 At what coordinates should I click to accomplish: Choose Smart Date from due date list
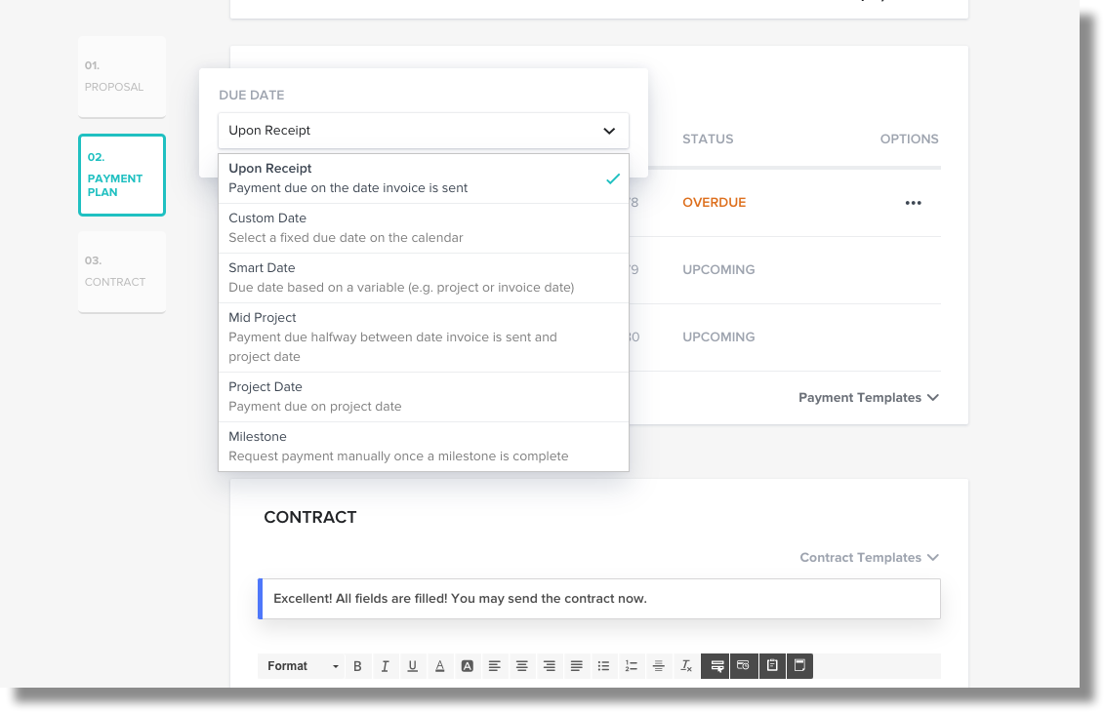coord(423,278)
